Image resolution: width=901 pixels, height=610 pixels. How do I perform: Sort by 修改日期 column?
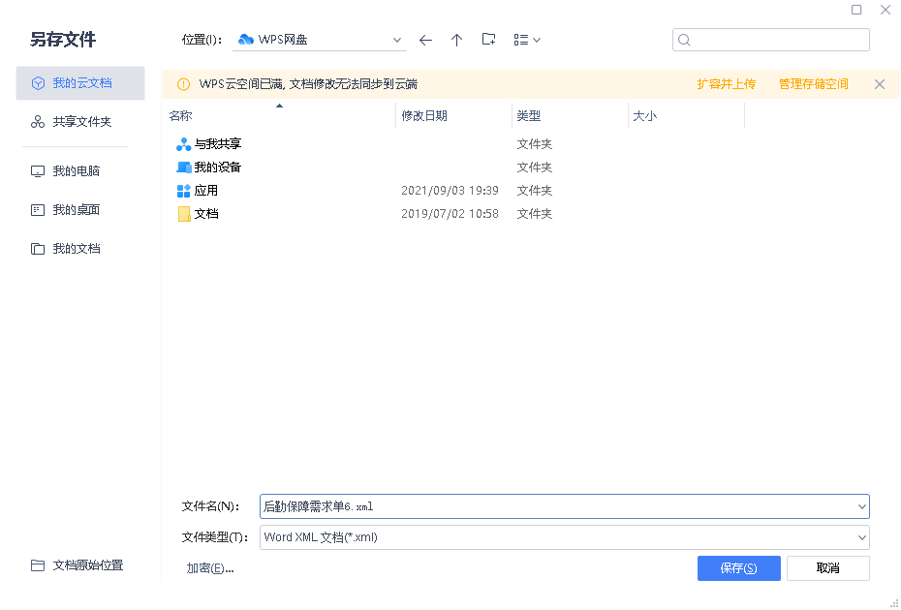tap(454, 116)
